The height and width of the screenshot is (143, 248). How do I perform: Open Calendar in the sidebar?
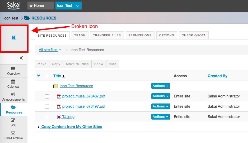(13, 84)
